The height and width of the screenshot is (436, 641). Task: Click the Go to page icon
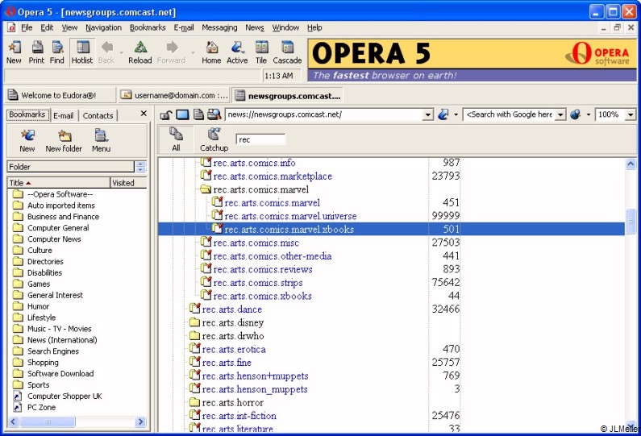[443, 114]
